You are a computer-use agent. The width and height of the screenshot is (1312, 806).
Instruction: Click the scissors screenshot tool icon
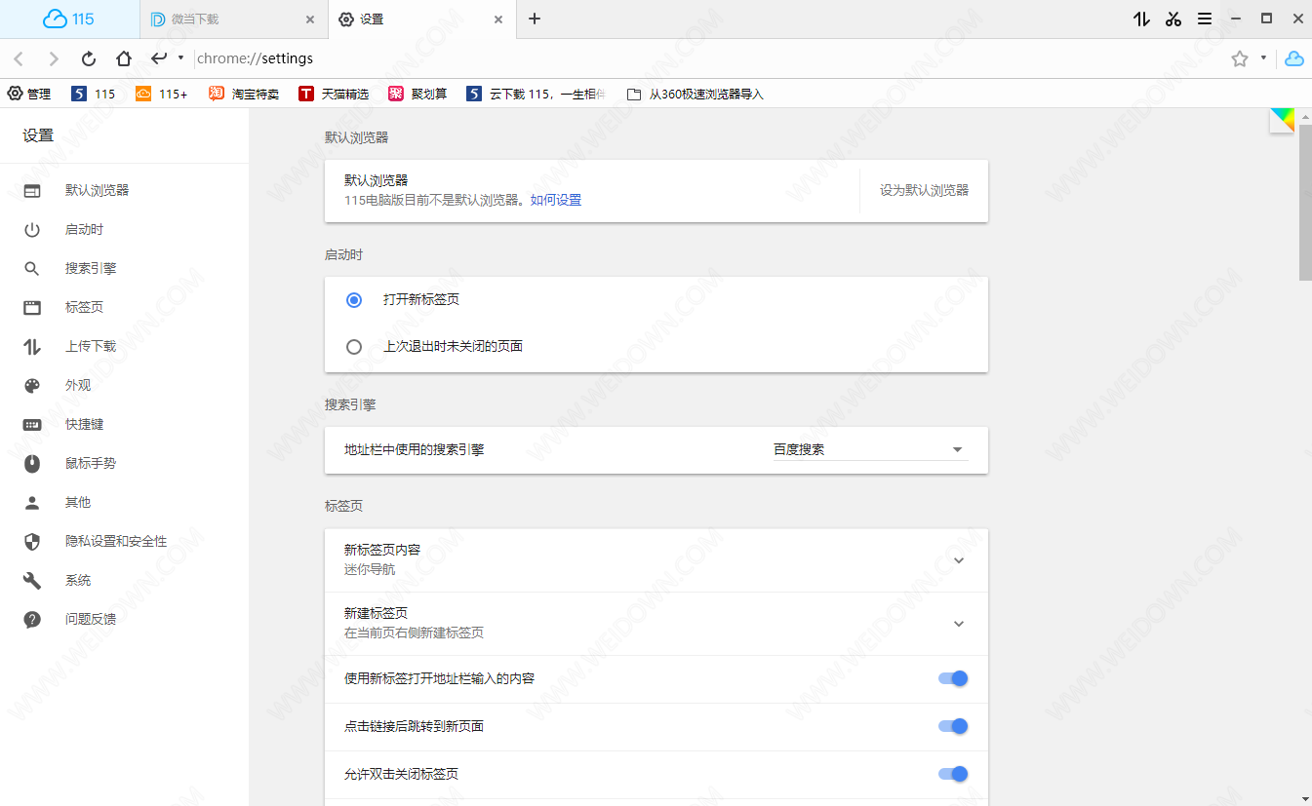(1173, 19)
